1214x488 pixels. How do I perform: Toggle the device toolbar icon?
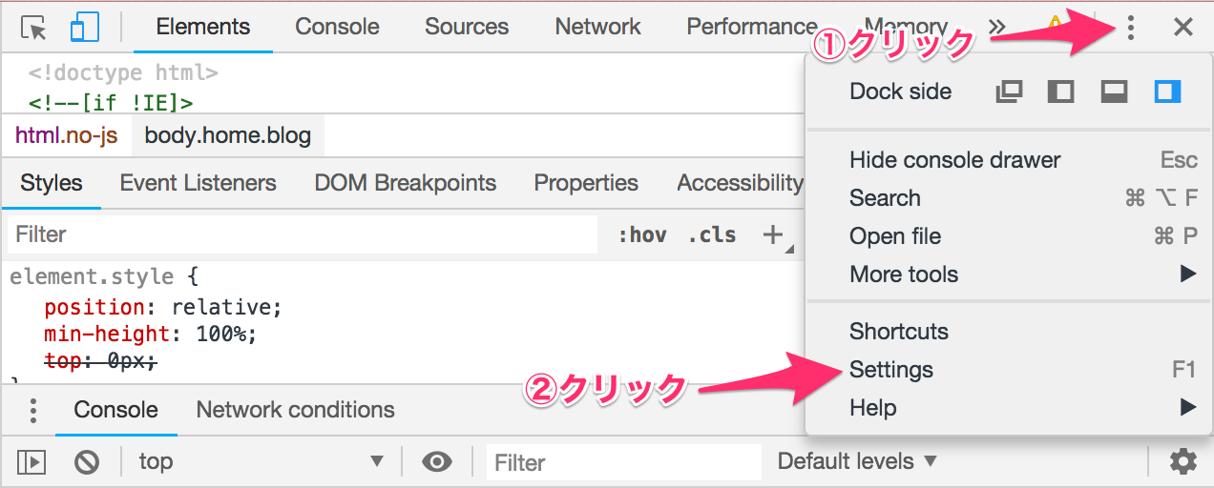85,28
